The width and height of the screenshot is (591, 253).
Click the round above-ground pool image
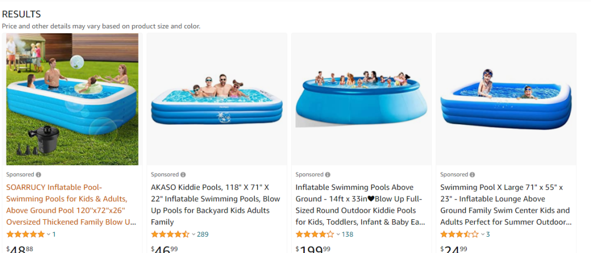point(361,99)
